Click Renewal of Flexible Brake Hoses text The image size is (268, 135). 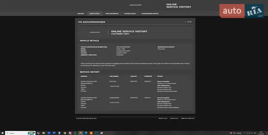click(x=167, y=91)
